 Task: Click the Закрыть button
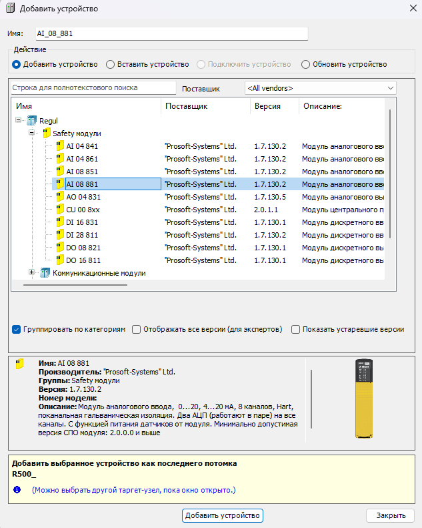[x=390, y=515]
